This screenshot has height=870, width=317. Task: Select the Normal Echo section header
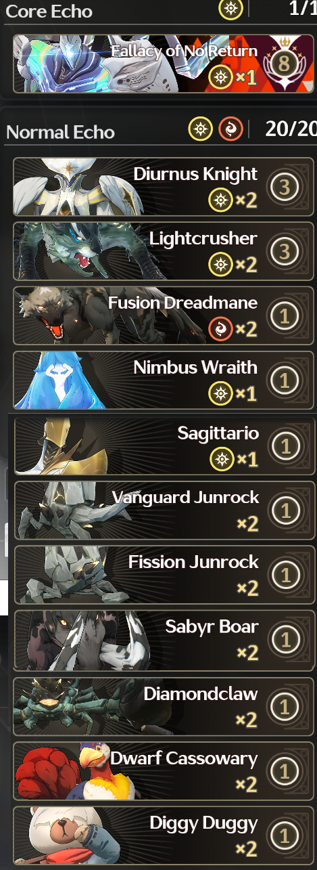click(60, 131)
